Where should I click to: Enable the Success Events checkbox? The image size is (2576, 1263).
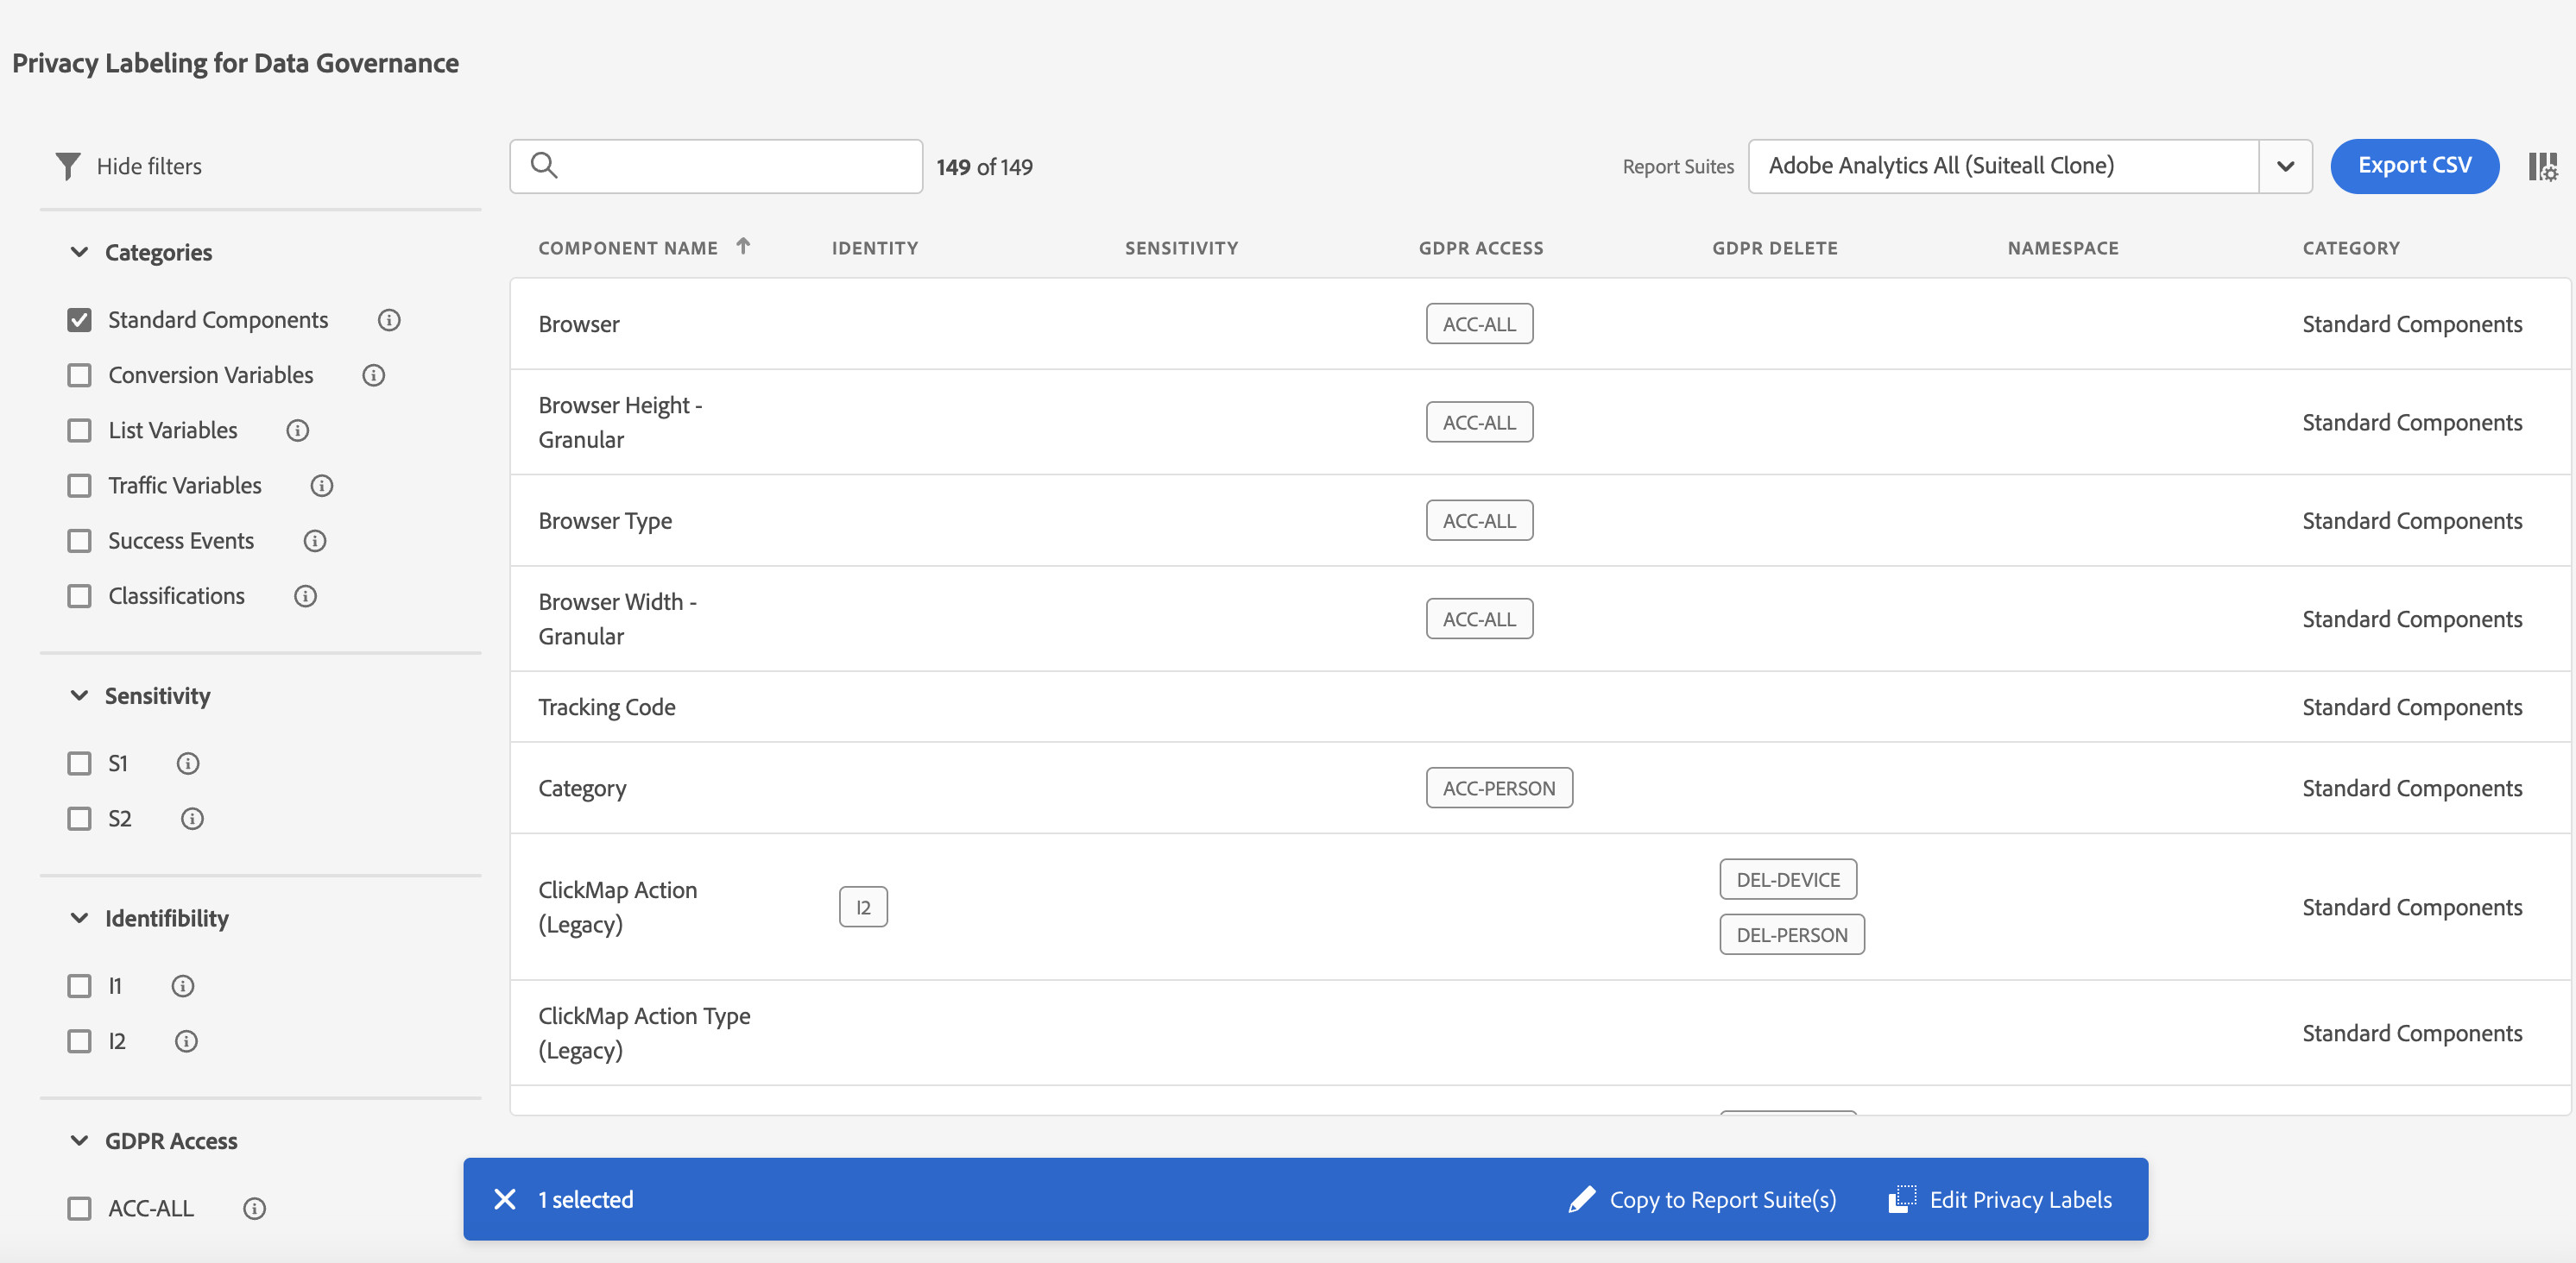pos(79,541)
